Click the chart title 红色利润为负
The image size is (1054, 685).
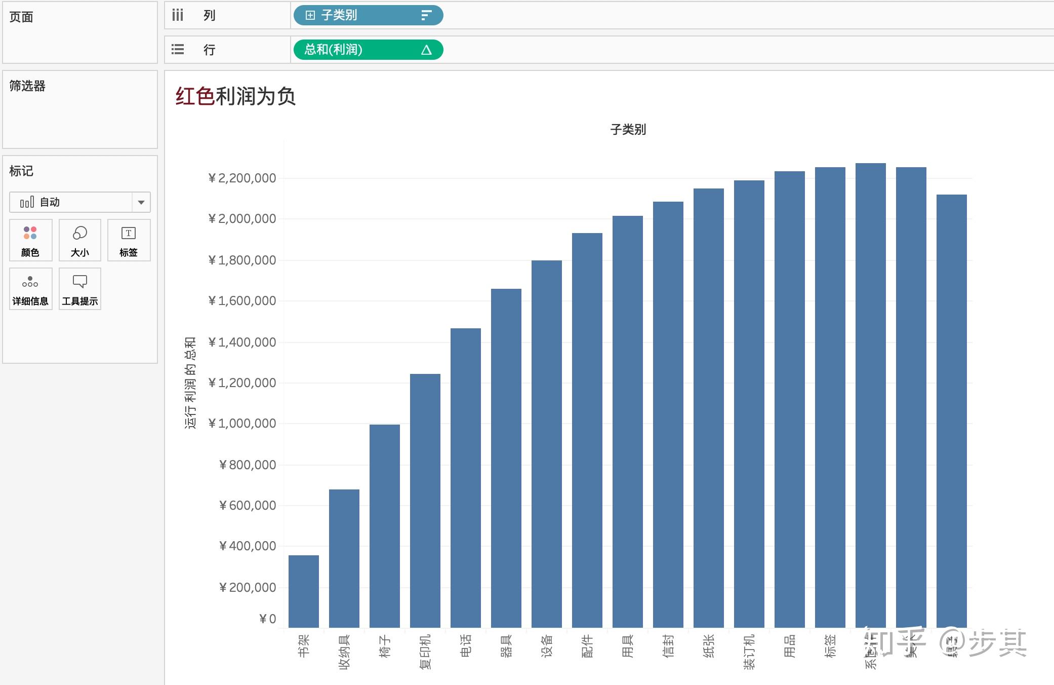235,96
